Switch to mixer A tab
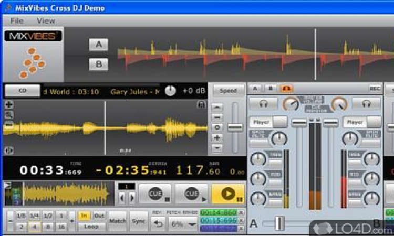This screenshot has height=236, width=394. coord(255,88)
